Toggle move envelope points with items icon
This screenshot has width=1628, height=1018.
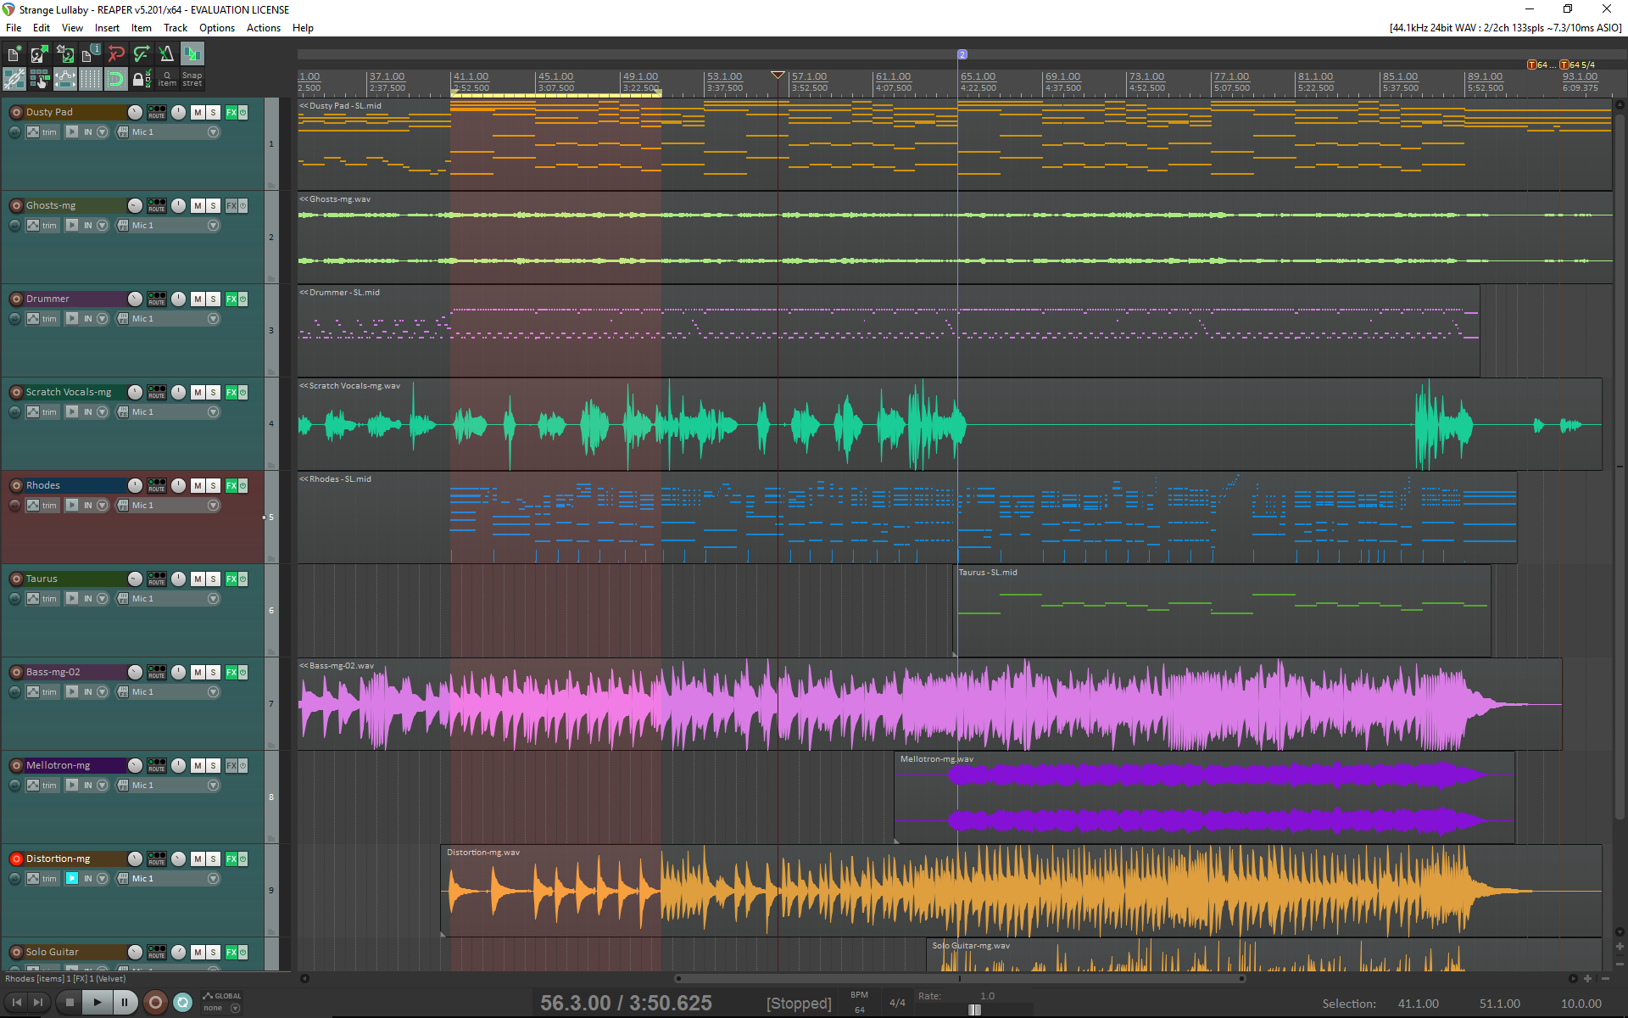pyautogui.click(x=65, y=80)
